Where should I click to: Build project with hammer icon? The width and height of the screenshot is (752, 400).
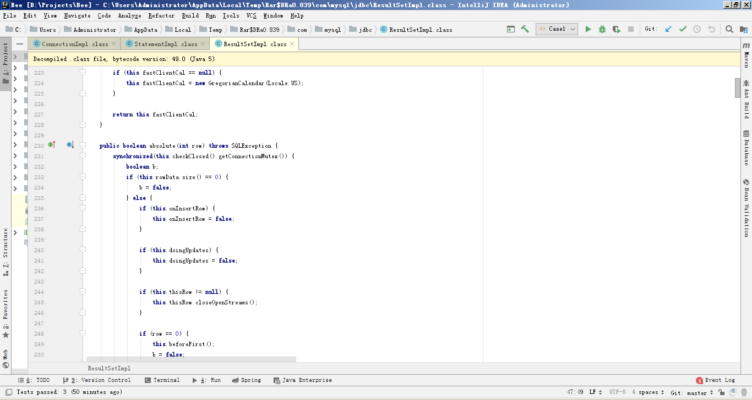525,29
